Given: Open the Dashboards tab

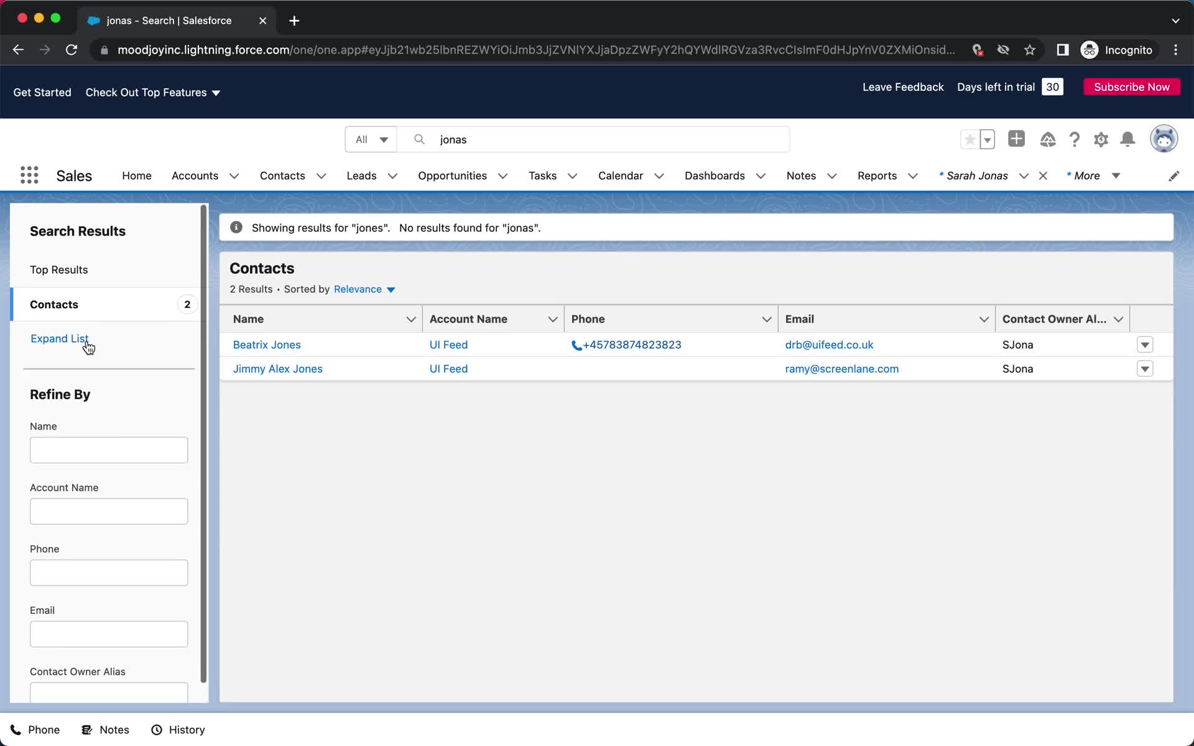Looking at the screenshot, I should click(715, 176).
